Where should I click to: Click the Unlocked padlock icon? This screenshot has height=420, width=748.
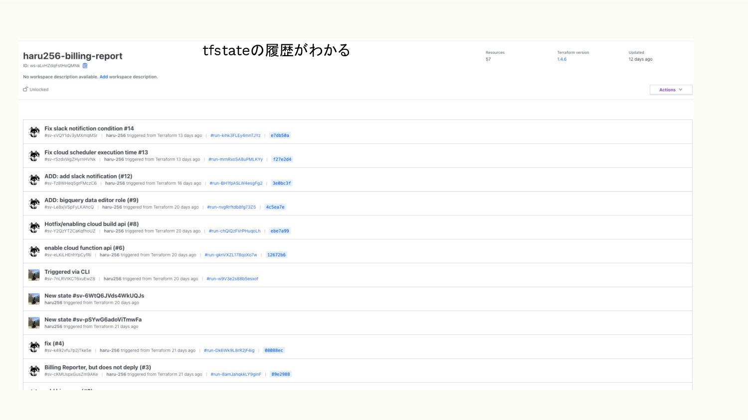[x=25, y=90]
